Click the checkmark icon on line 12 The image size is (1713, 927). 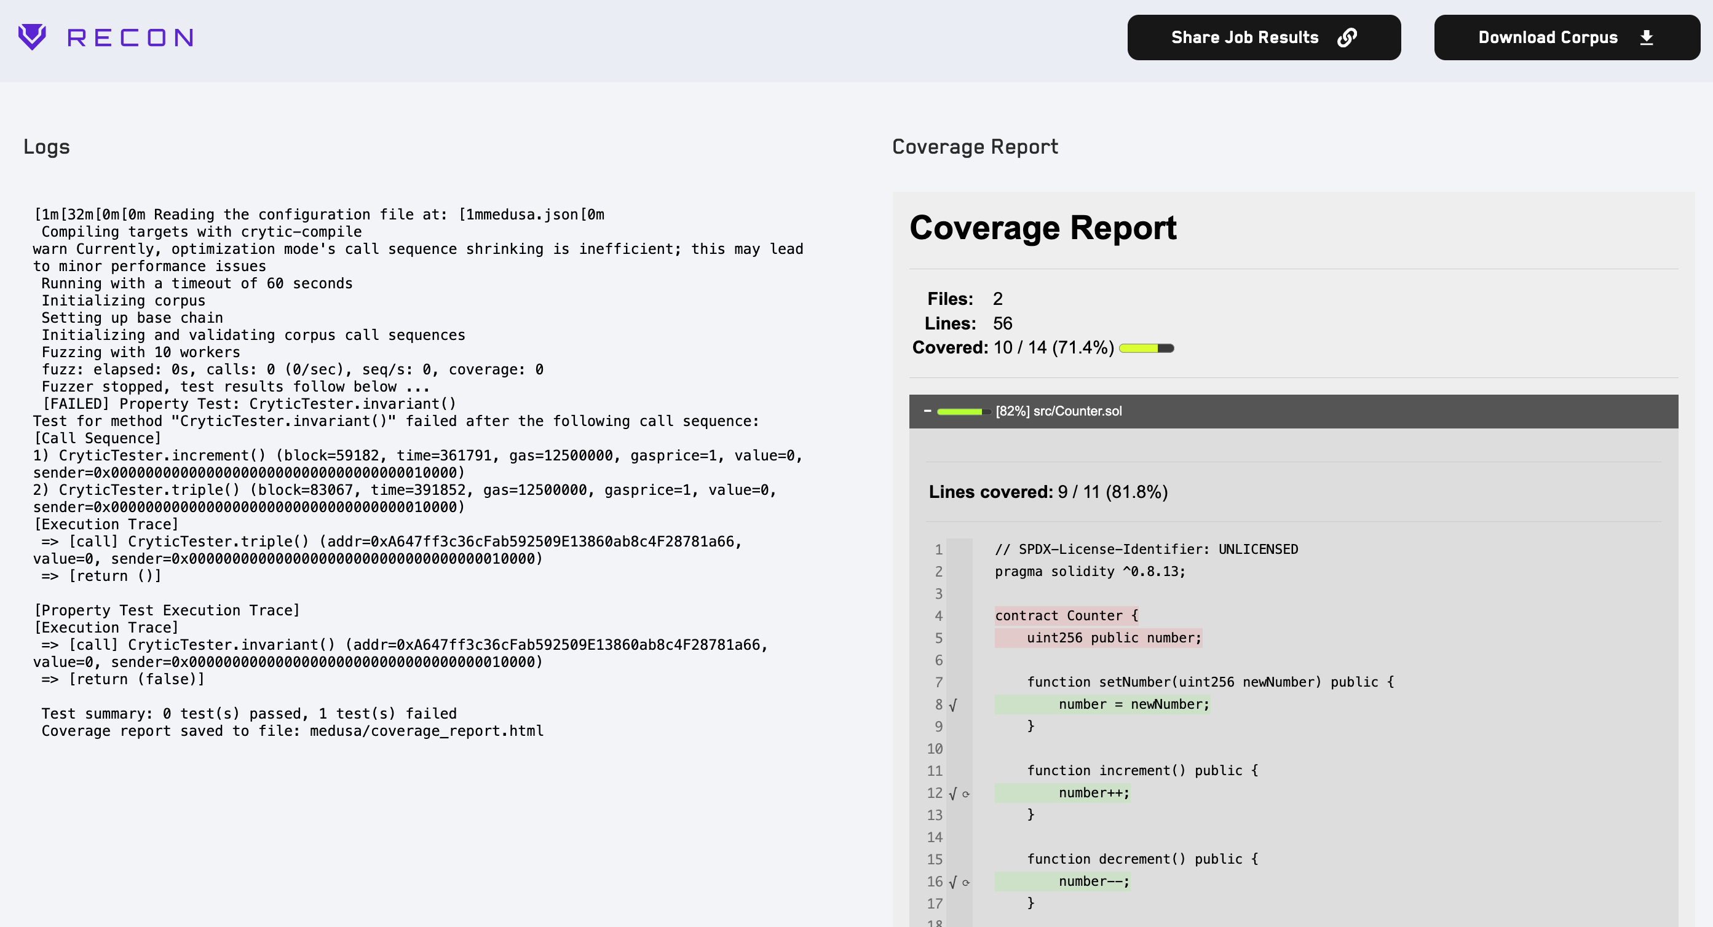point(953,794)
